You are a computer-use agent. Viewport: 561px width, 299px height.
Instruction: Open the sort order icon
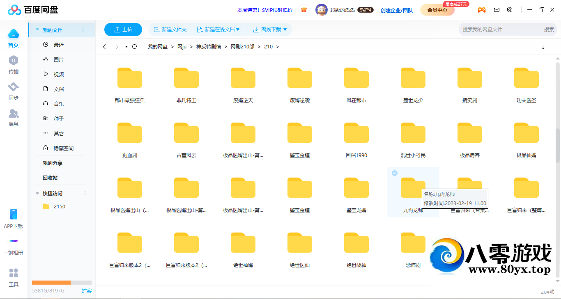[541, 47]
